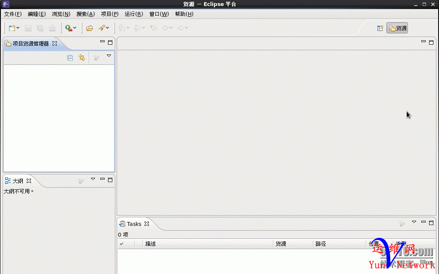Expand the 大纲 view menu arrow

(x=93, y=179)
